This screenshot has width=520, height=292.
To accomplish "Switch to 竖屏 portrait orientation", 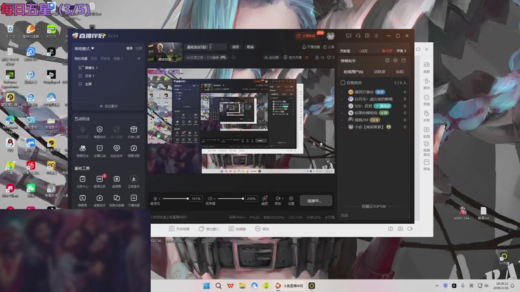I will pos(139,48).
